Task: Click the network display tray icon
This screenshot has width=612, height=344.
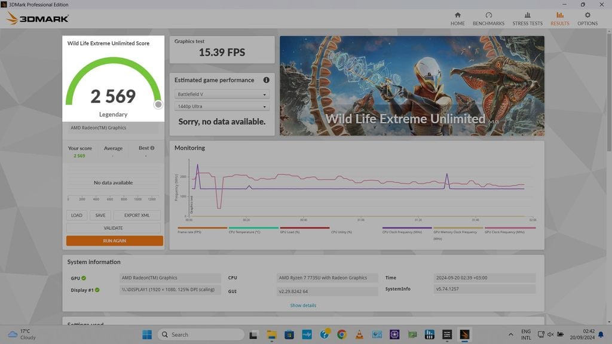Action: [x=540, y=334]
